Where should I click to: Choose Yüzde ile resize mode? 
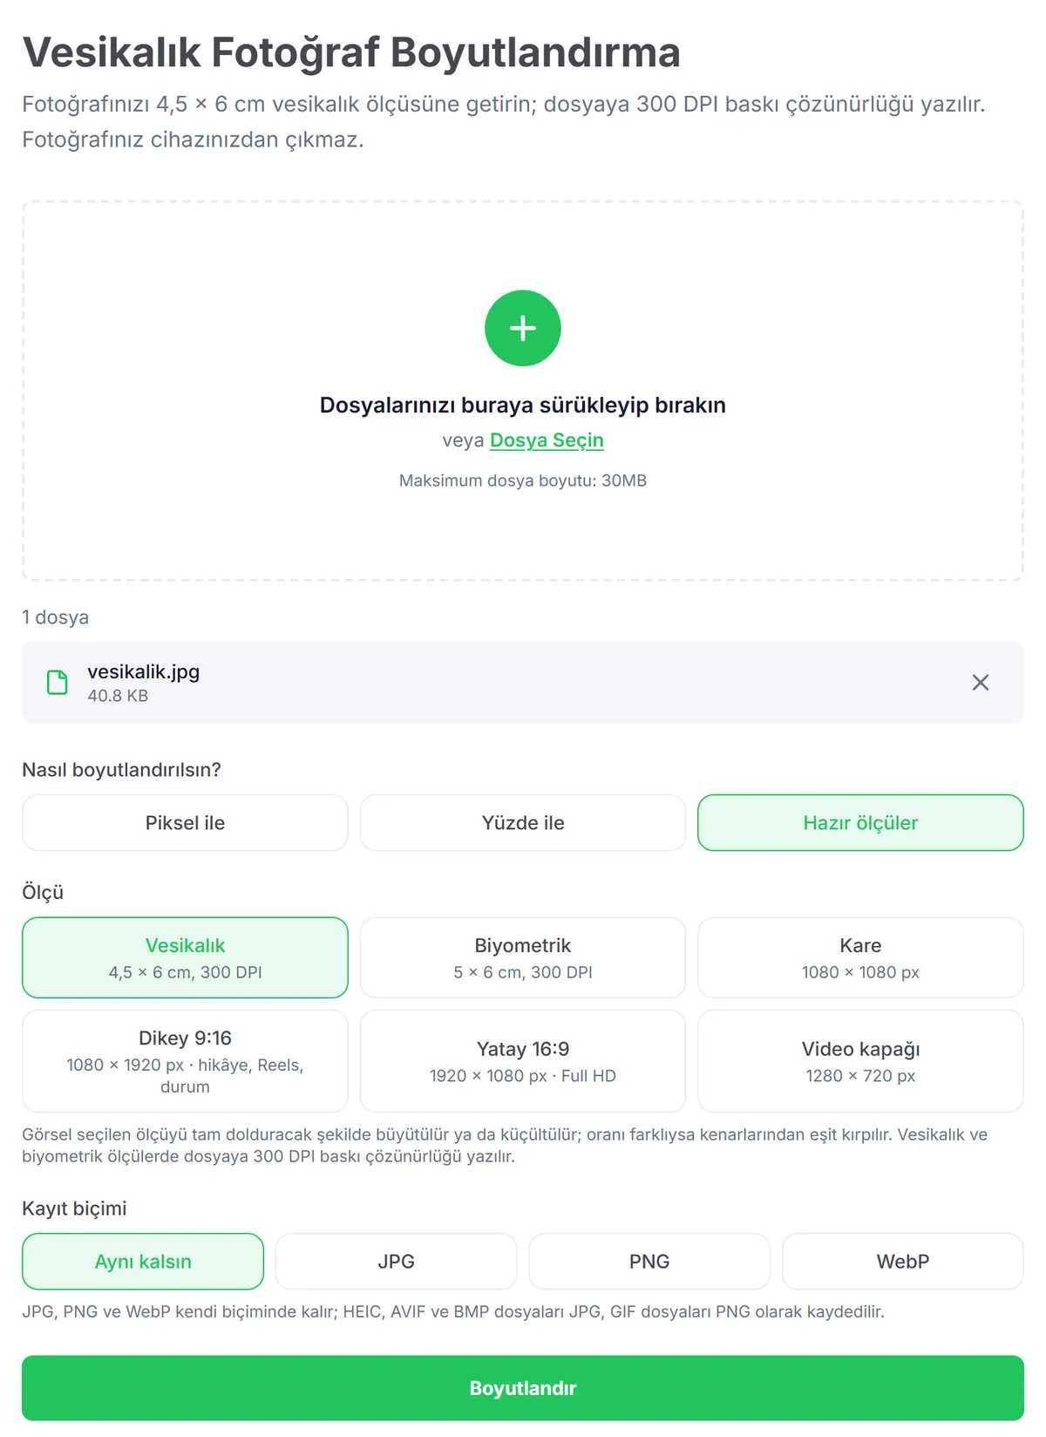point(523,822)
